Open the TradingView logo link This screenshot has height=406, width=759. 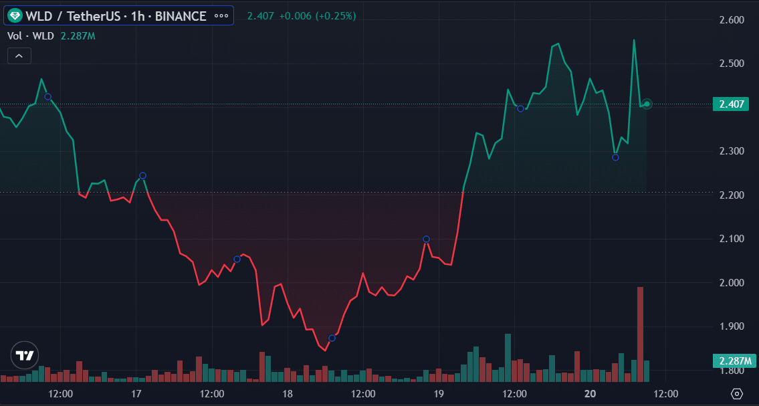tap(25, 356)
